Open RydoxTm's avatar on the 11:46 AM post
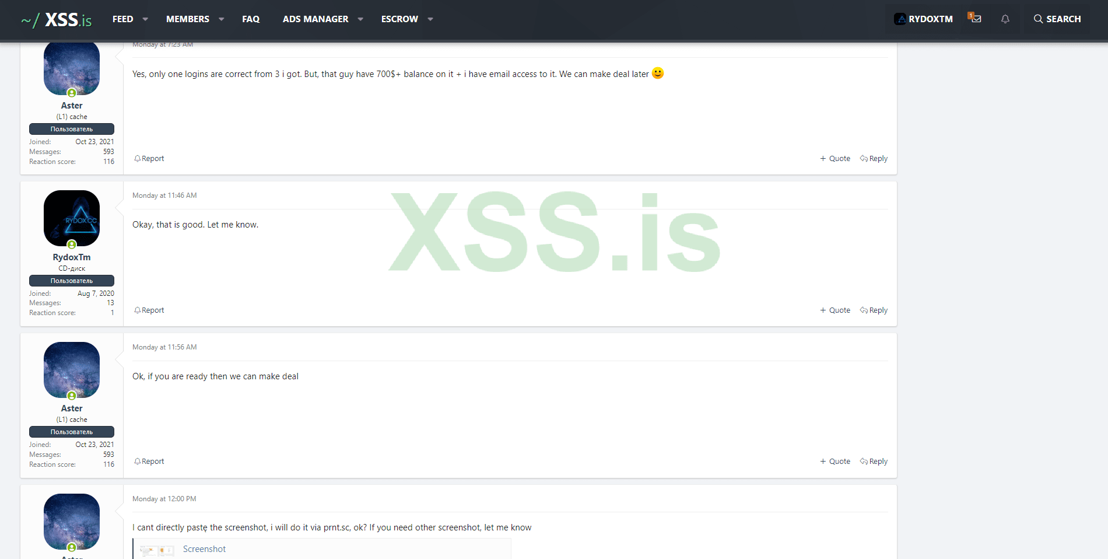Image resolution: width=1108 pixels, height=559 pixels. 72,218
